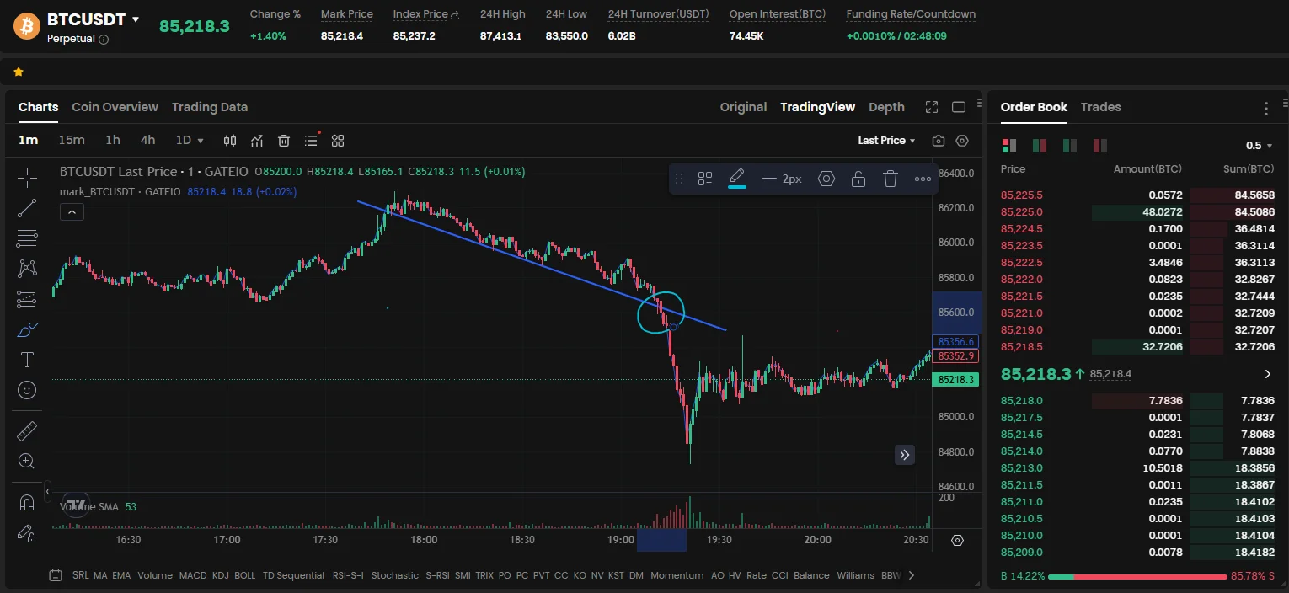Enter fullscreen chart mode
This screenshot has height=593, width=1289.
click(932, 107)
